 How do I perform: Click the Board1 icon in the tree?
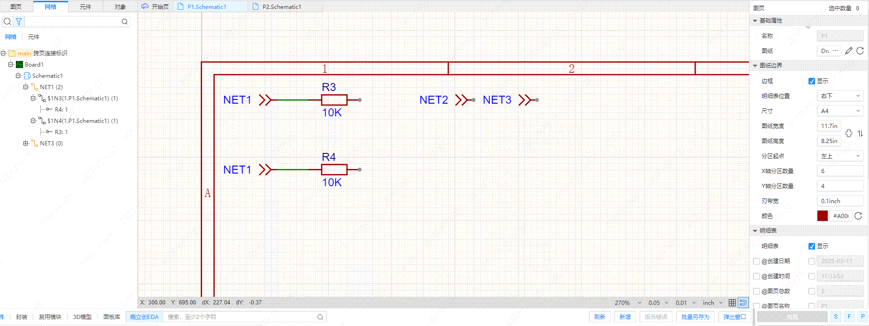point(19,65)
